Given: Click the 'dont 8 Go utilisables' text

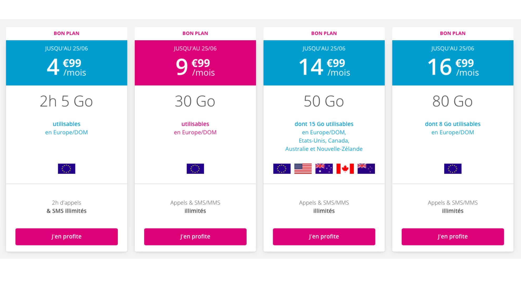Looking at the screenshot, I should [453, 124].
